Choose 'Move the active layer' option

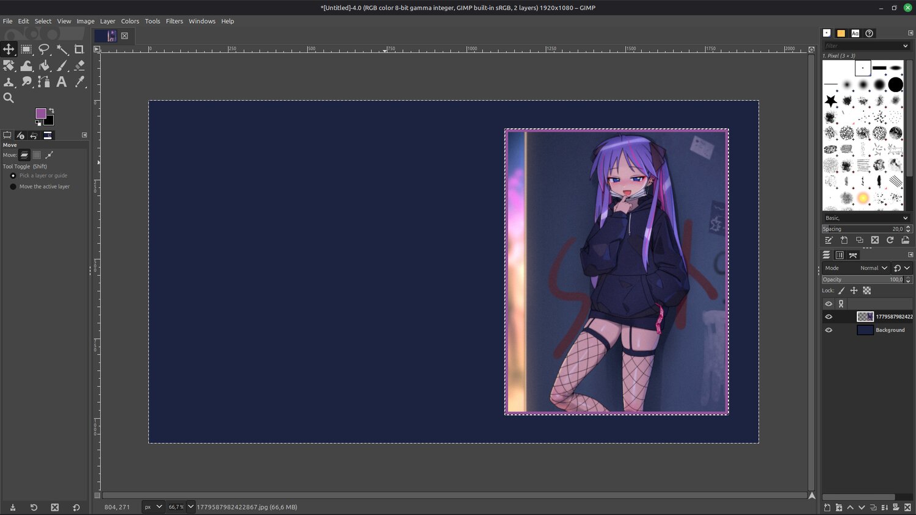[x=40, y=187]
